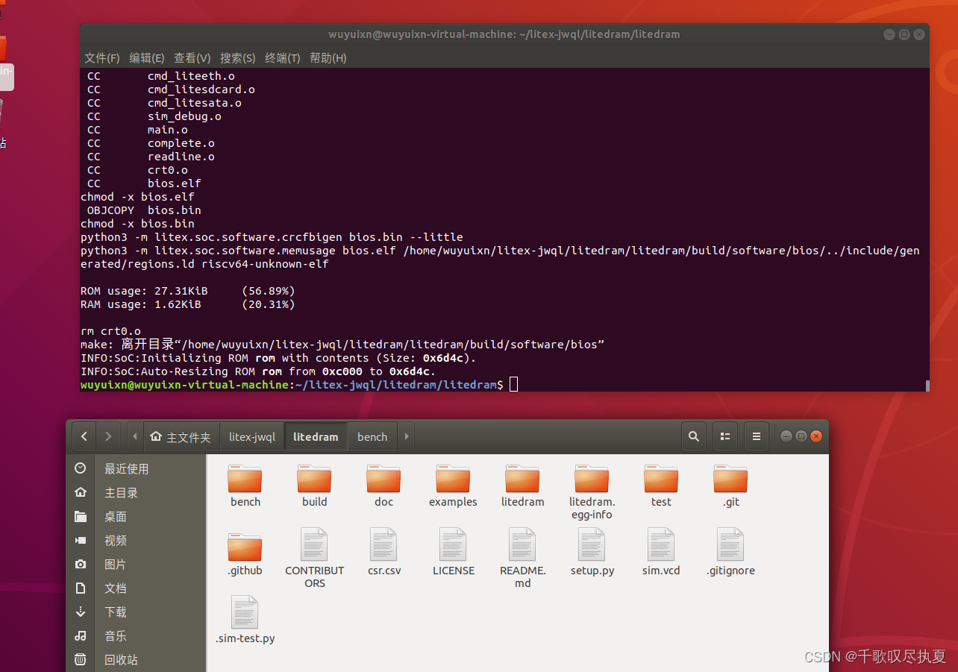958x672 pixels.
Task: Go to litex-jwql in the path bar
Action: point(252,436)
